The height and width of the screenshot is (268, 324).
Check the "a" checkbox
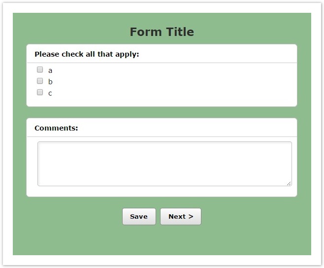tap(40, 70)
